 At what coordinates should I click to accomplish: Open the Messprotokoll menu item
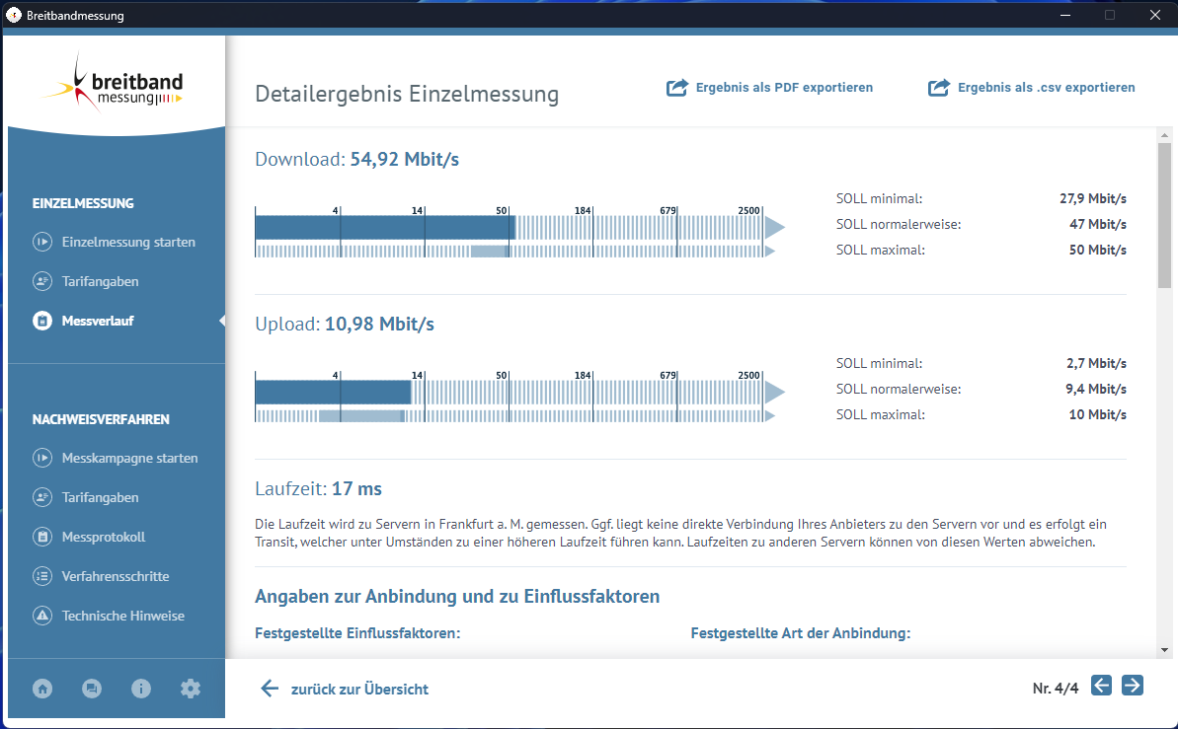pyautogui.click(x=104, y=537)
